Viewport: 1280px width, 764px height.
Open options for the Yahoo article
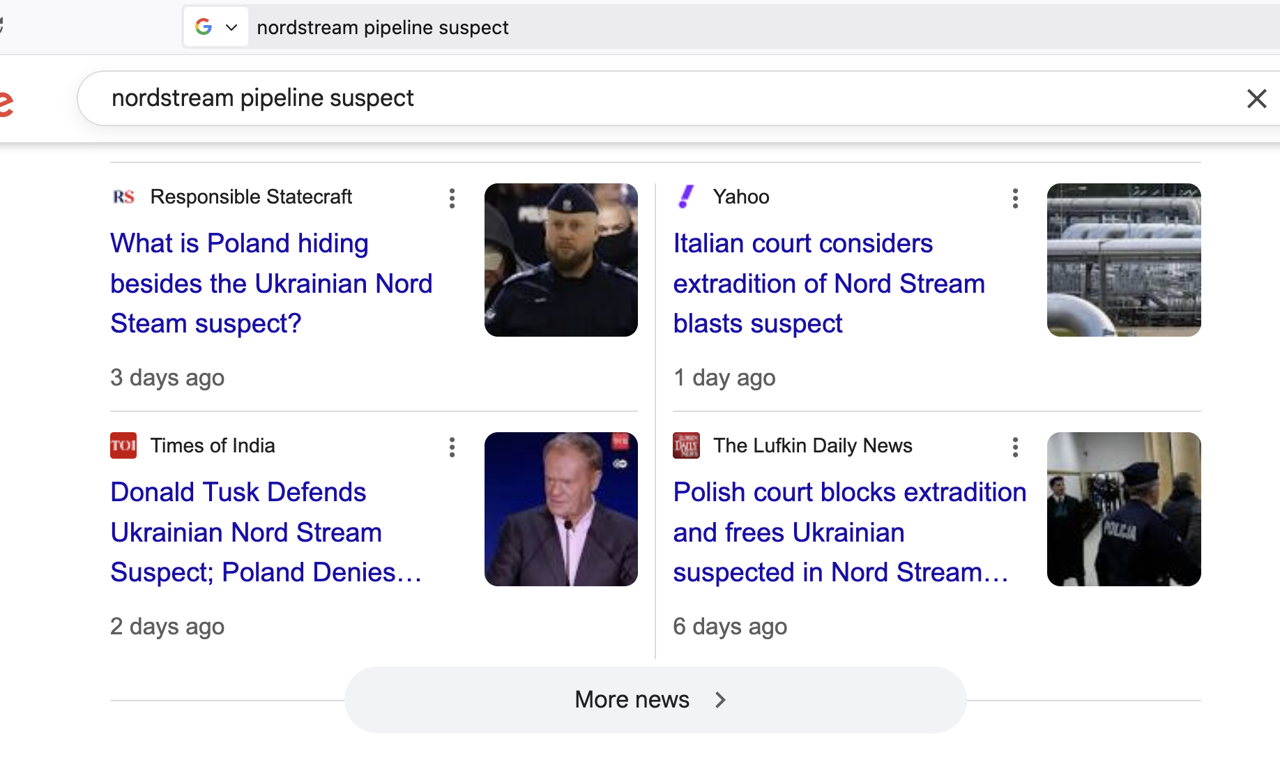(1015, 198)
